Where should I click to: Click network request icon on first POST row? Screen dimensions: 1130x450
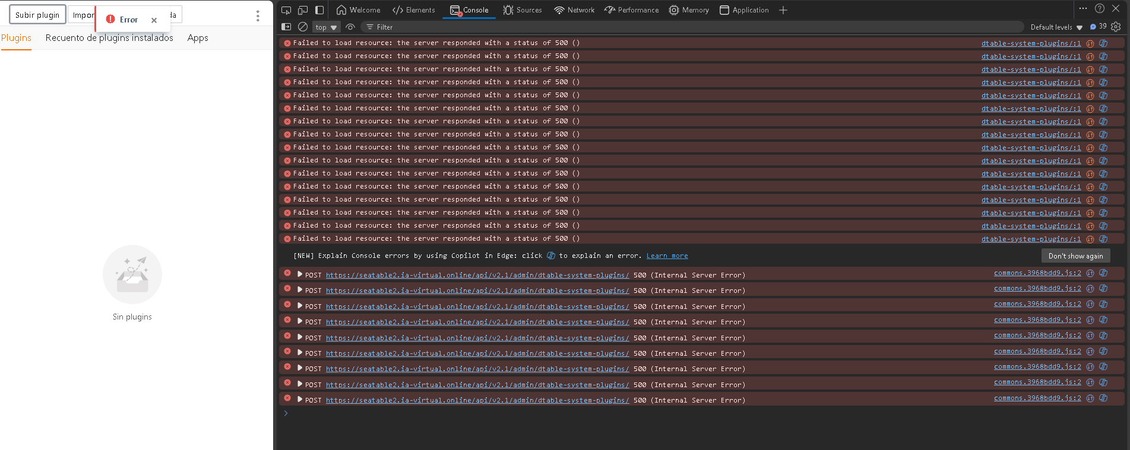1090,273
